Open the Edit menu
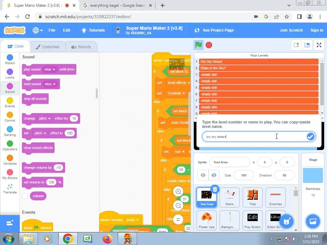 pyautogui.click(x=66, y=30)
